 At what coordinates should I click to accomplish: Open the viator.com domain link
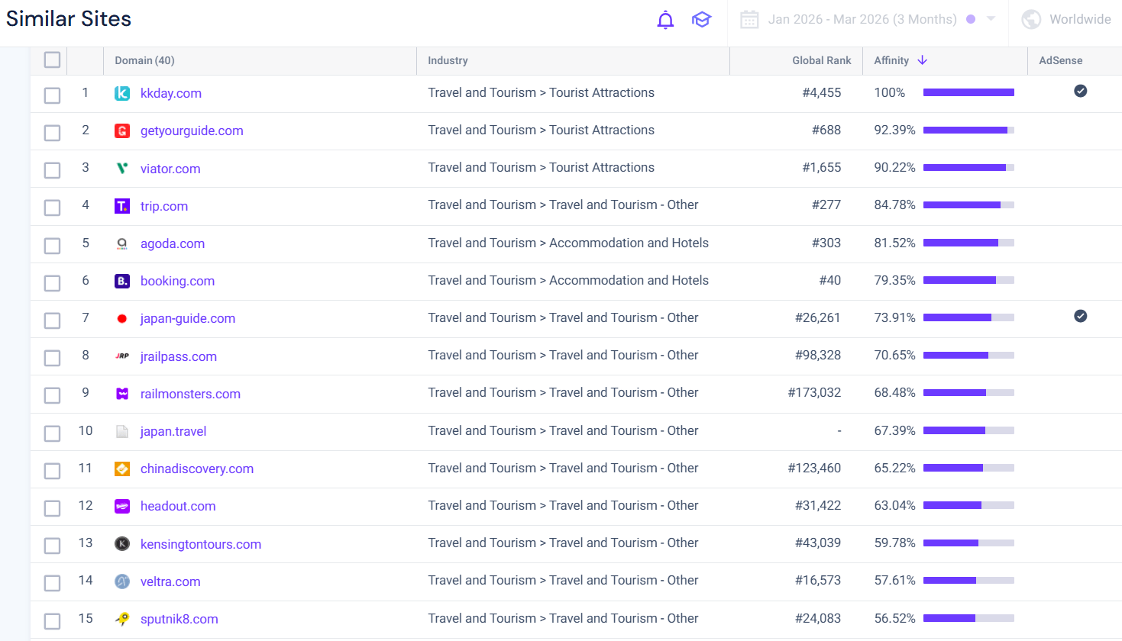170,169
